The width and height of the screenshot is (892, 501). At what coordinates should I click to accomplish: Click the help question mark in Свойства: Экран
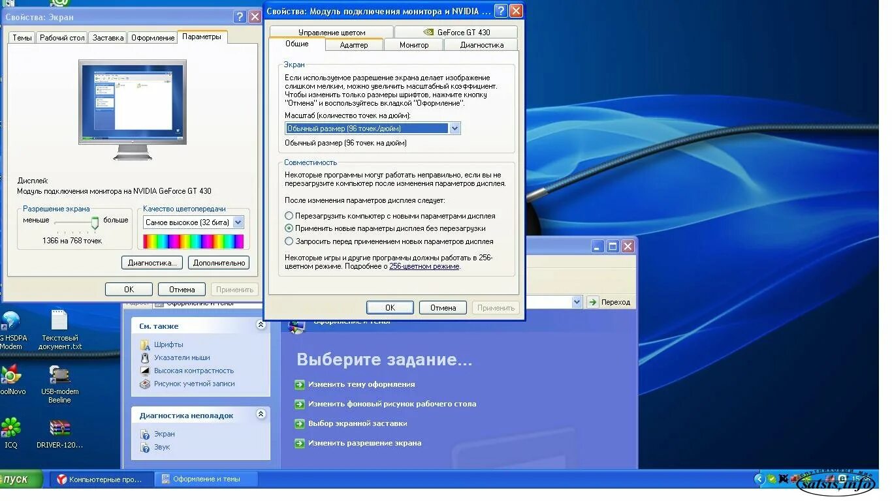tap(240, 17)
